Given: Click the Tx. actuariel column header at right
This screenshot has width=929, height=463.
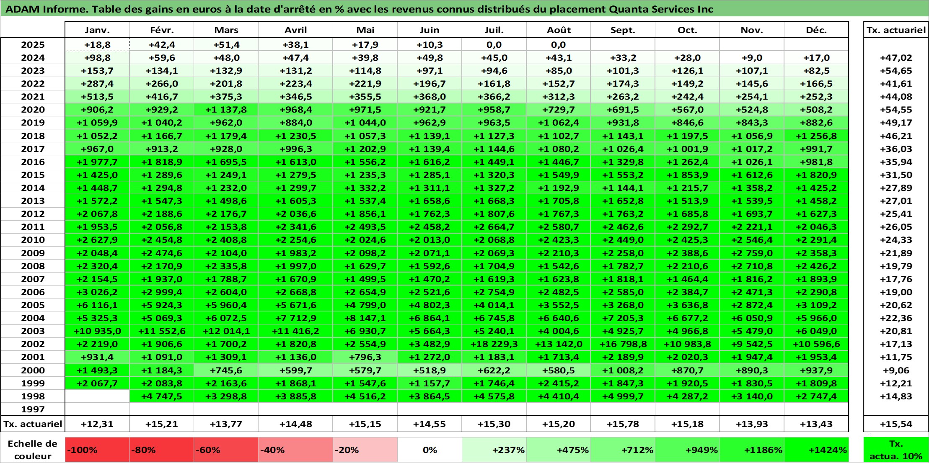Looking at the screenshot, I should click(x=896, y=30).
